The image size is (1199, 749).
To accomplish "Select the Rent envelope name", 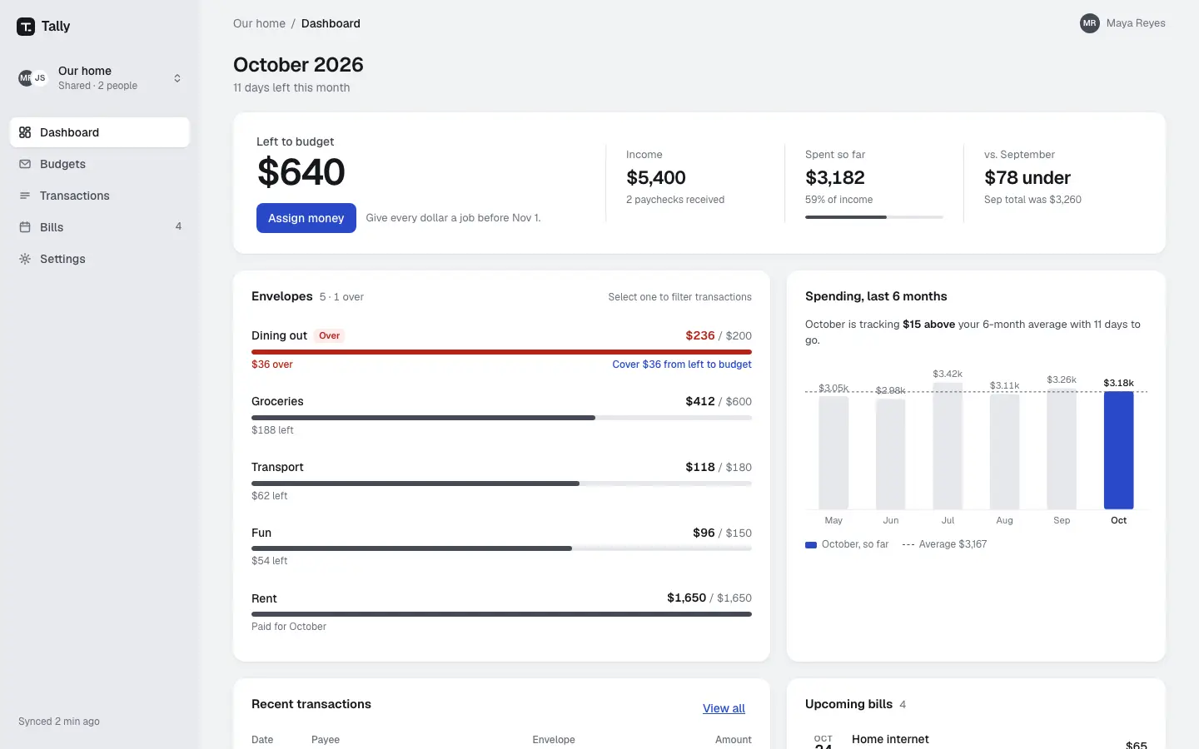I will pyautogui.click(x=264, y=598).
